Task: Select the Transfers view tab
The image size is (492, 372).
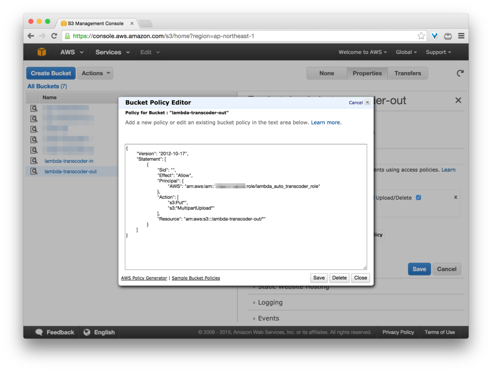Action: 407,73
